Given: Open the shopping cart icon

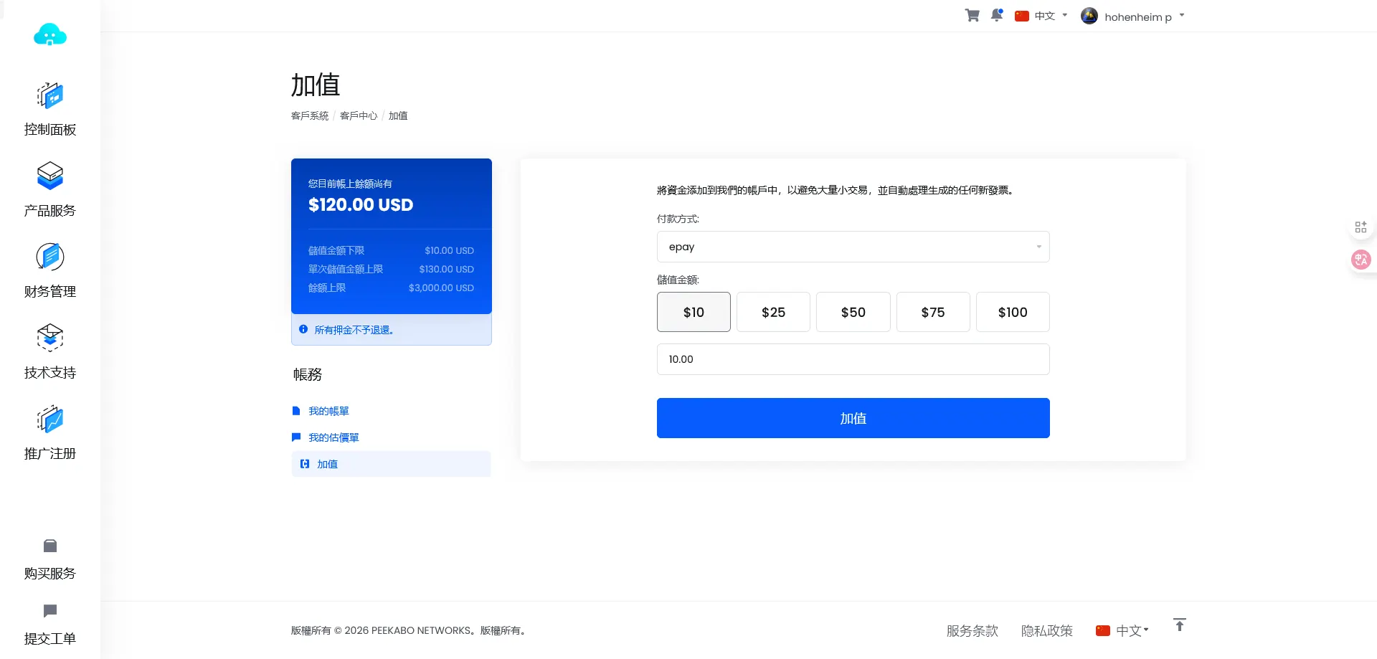Looking at the screenshot, I should click(x=972, y=16).
